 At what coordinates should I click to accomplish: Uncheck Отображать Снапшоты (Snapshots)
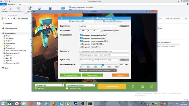(81, 35)
